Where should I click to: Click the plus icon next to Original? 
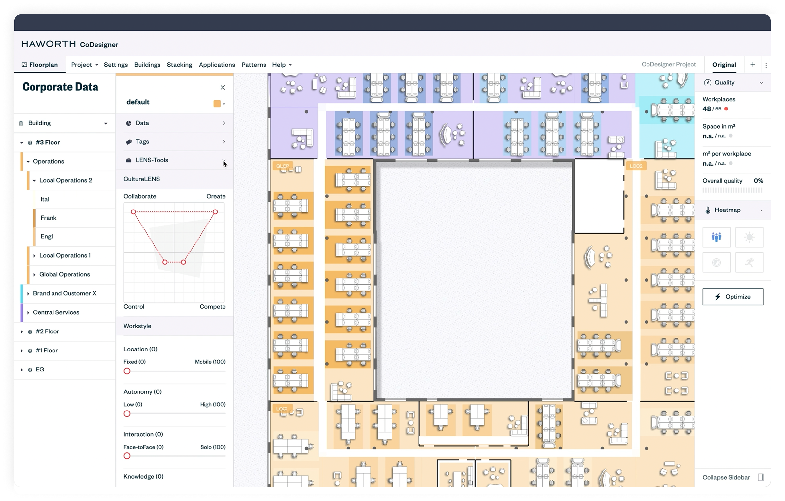pos(753,65)
